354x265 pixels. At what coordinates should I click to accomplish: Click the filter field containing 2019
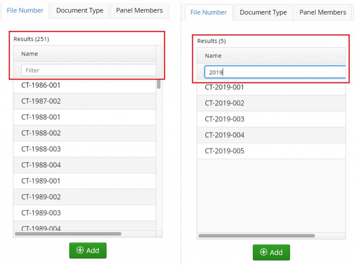(275, 72)
